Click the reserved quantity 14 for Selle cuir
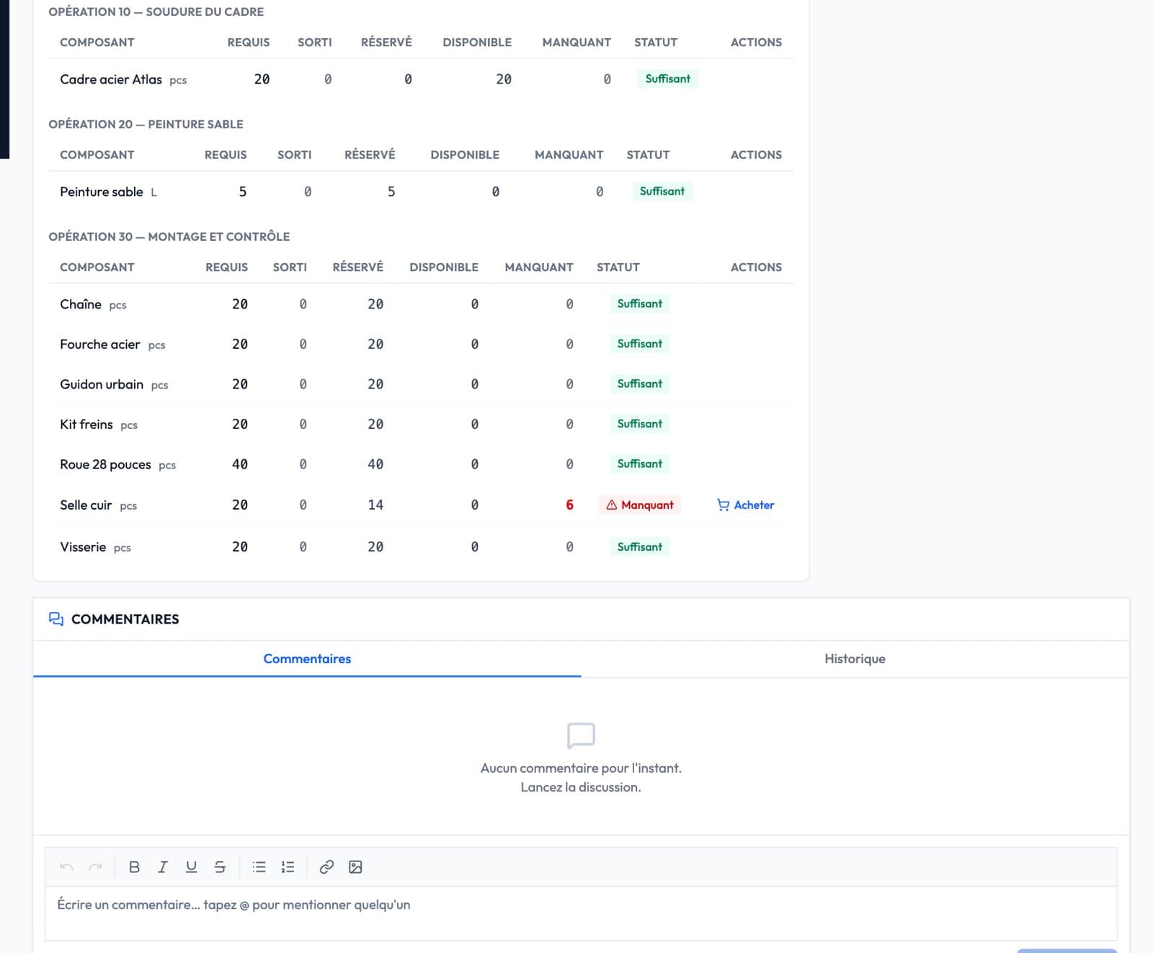Screen dimensions: 1153x953 pos(375,505)
